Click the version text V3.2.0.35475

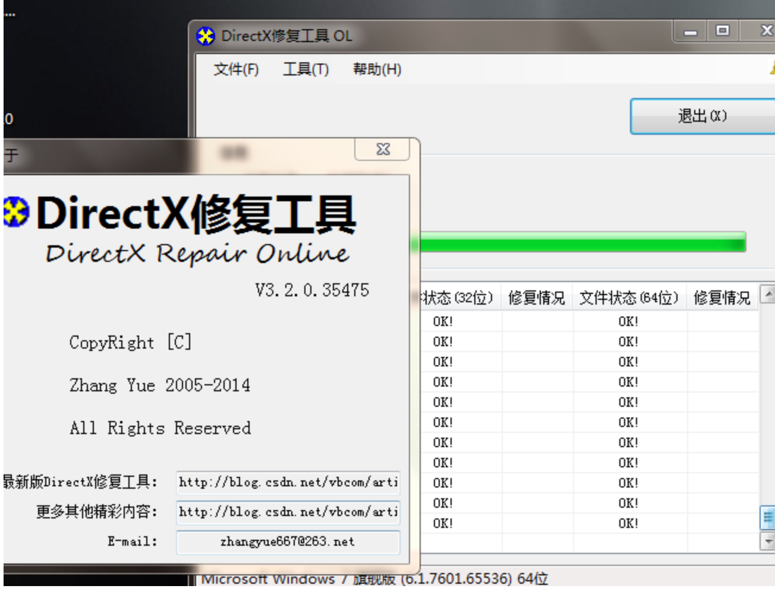point(312,290)
